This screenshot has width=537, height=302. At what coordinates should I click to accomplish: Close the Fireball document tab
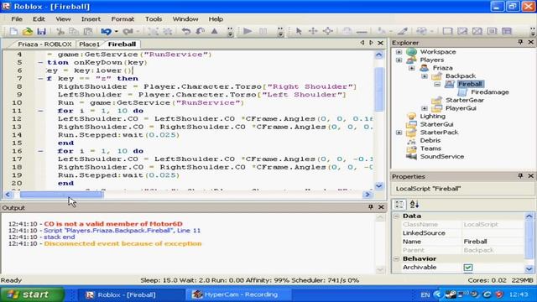[x=380, y=43]
